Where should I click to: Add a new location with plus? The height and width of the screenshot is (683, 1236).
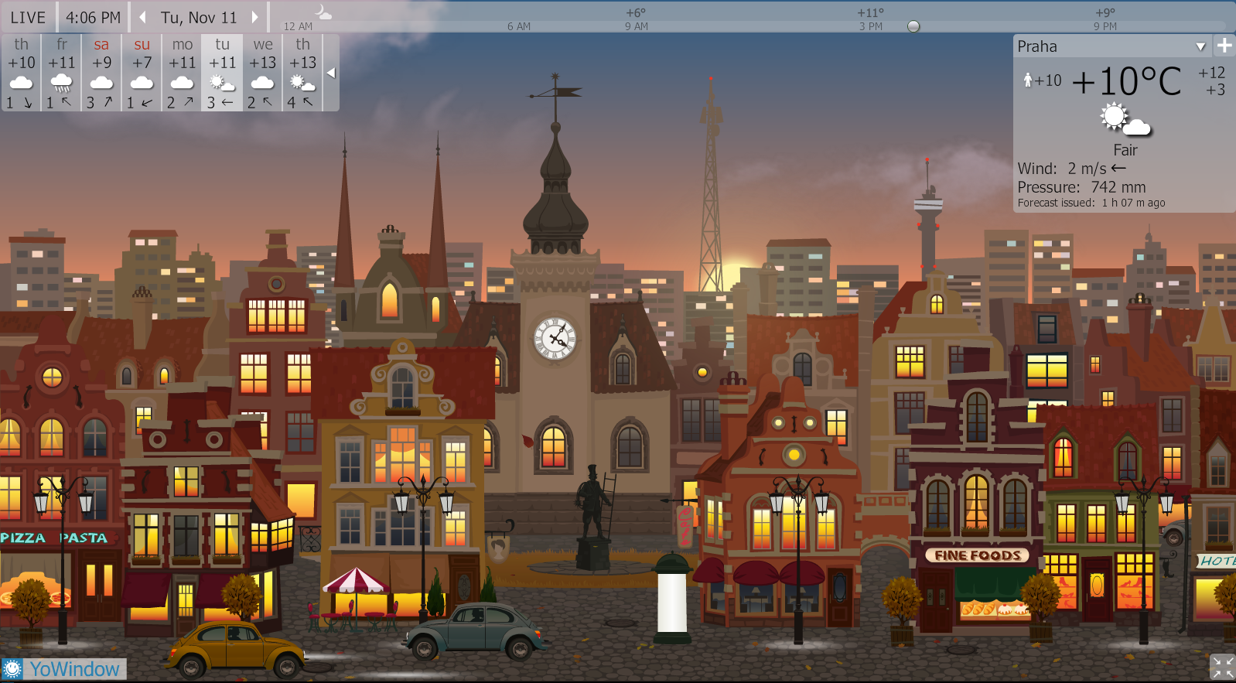point(1224,46)
